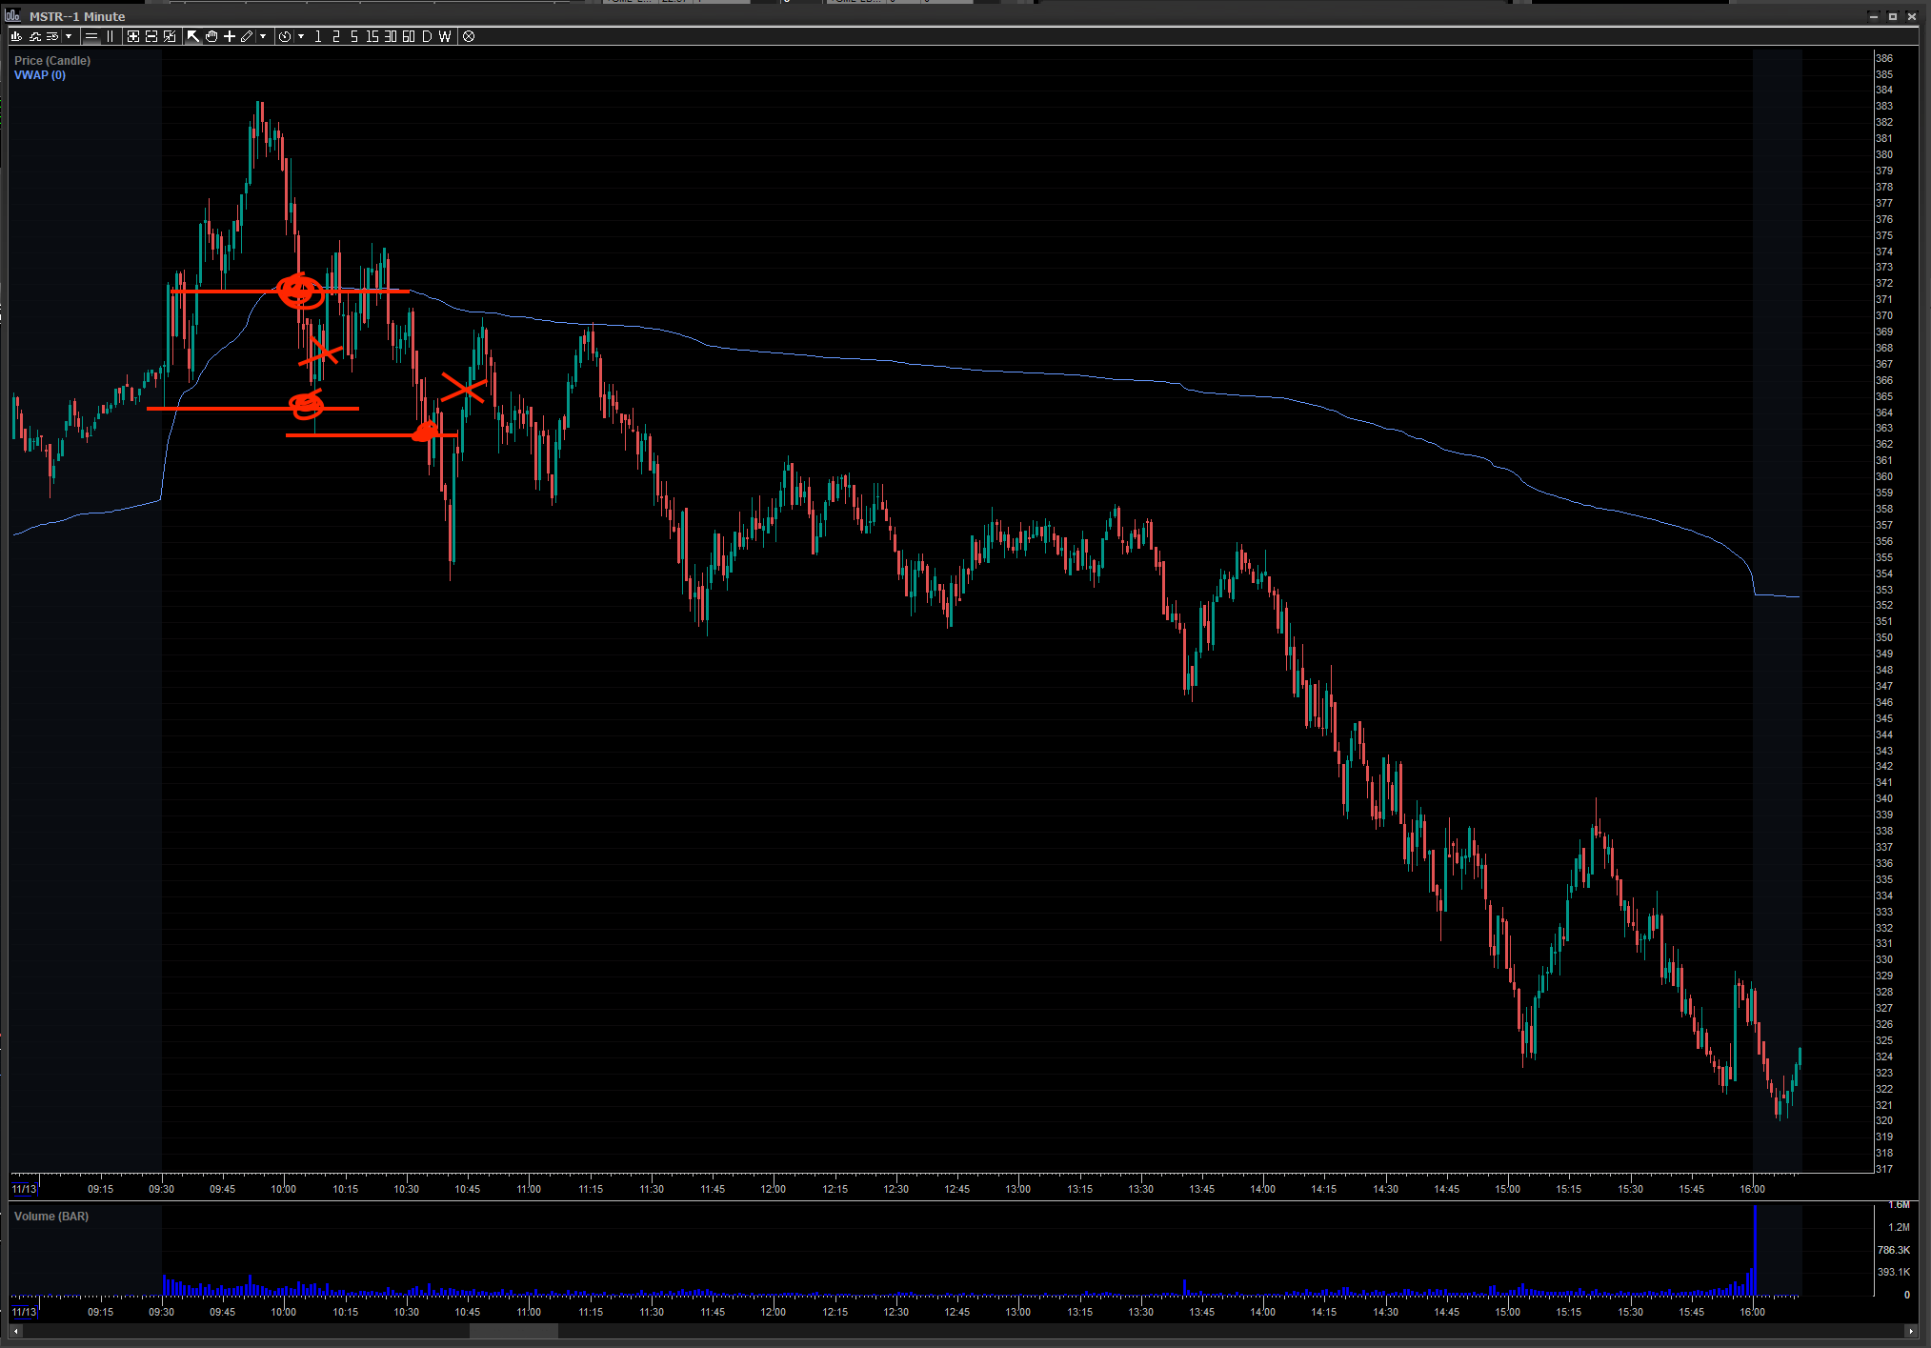The image size is (1931, 1348).
Task: Open dropdown beside the clock icon
Action: coord(301,36)
